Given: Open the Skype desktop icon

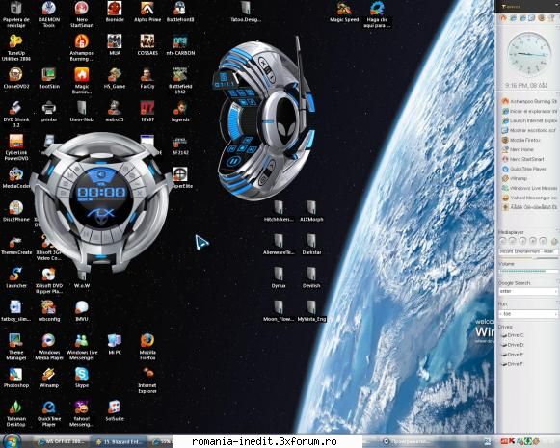Looking at the screenshot, I should pos(82,378).
